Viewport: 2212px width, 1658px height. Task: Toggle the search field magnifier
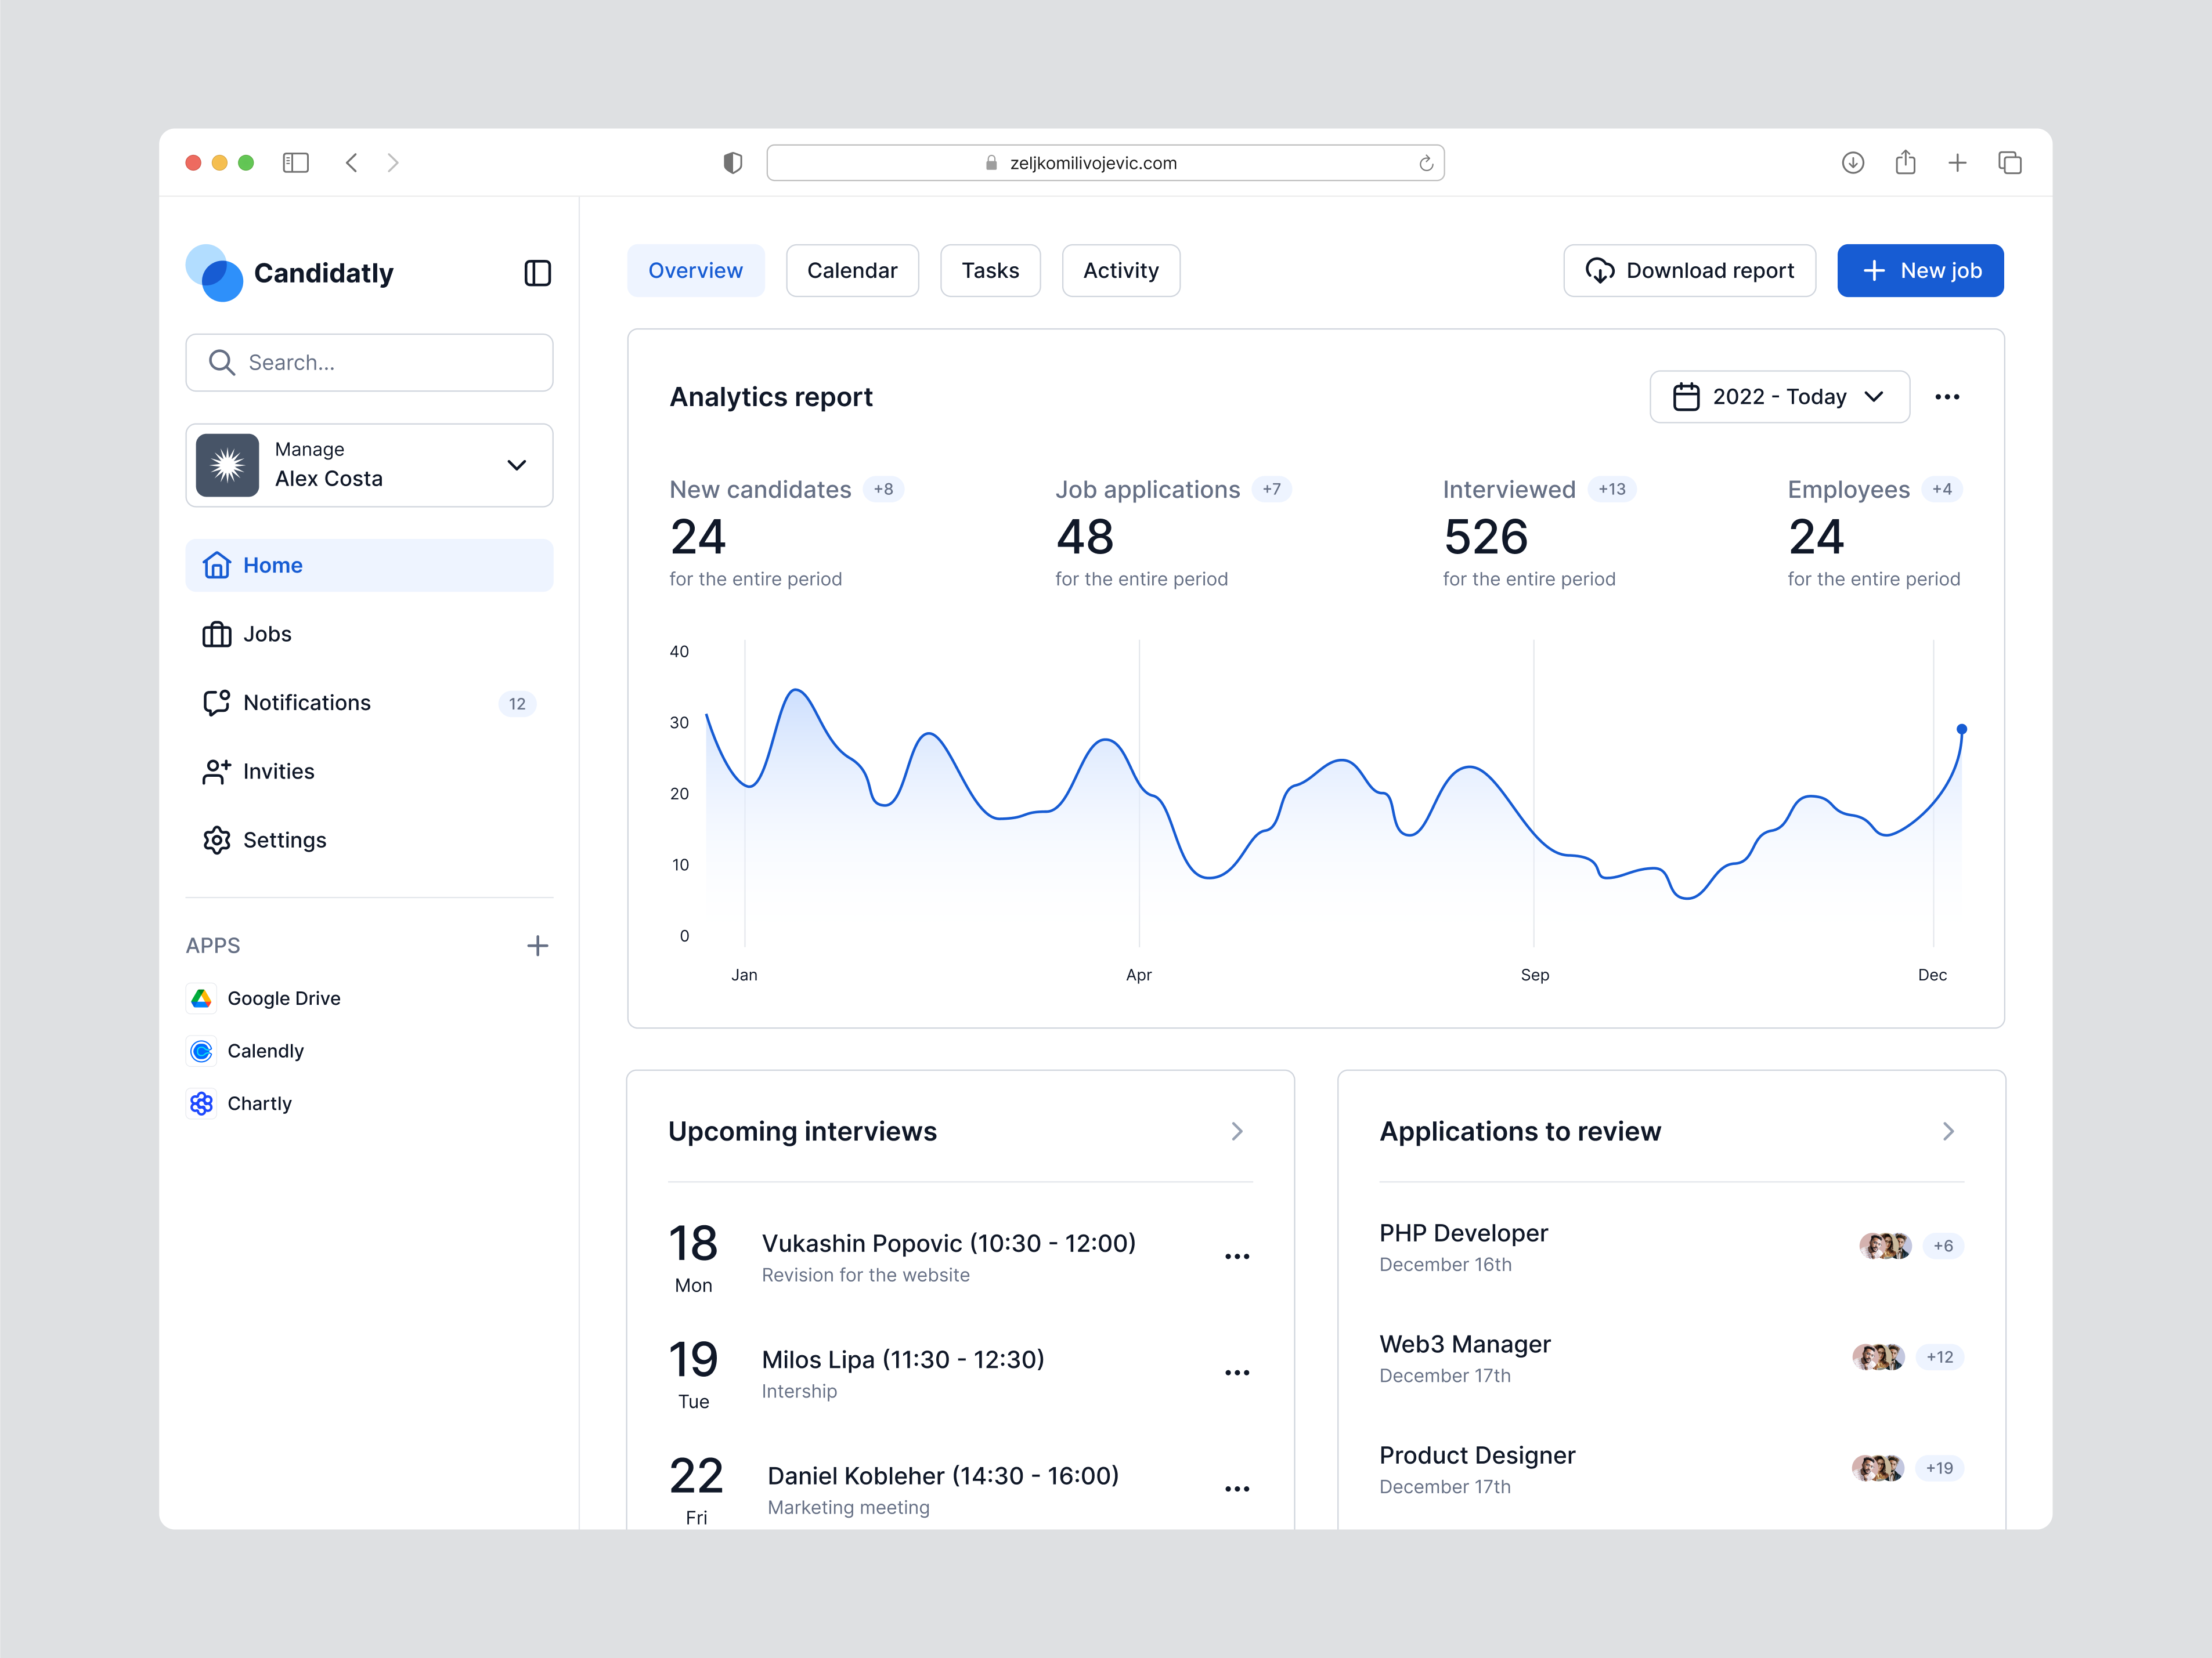coord(222,362)
